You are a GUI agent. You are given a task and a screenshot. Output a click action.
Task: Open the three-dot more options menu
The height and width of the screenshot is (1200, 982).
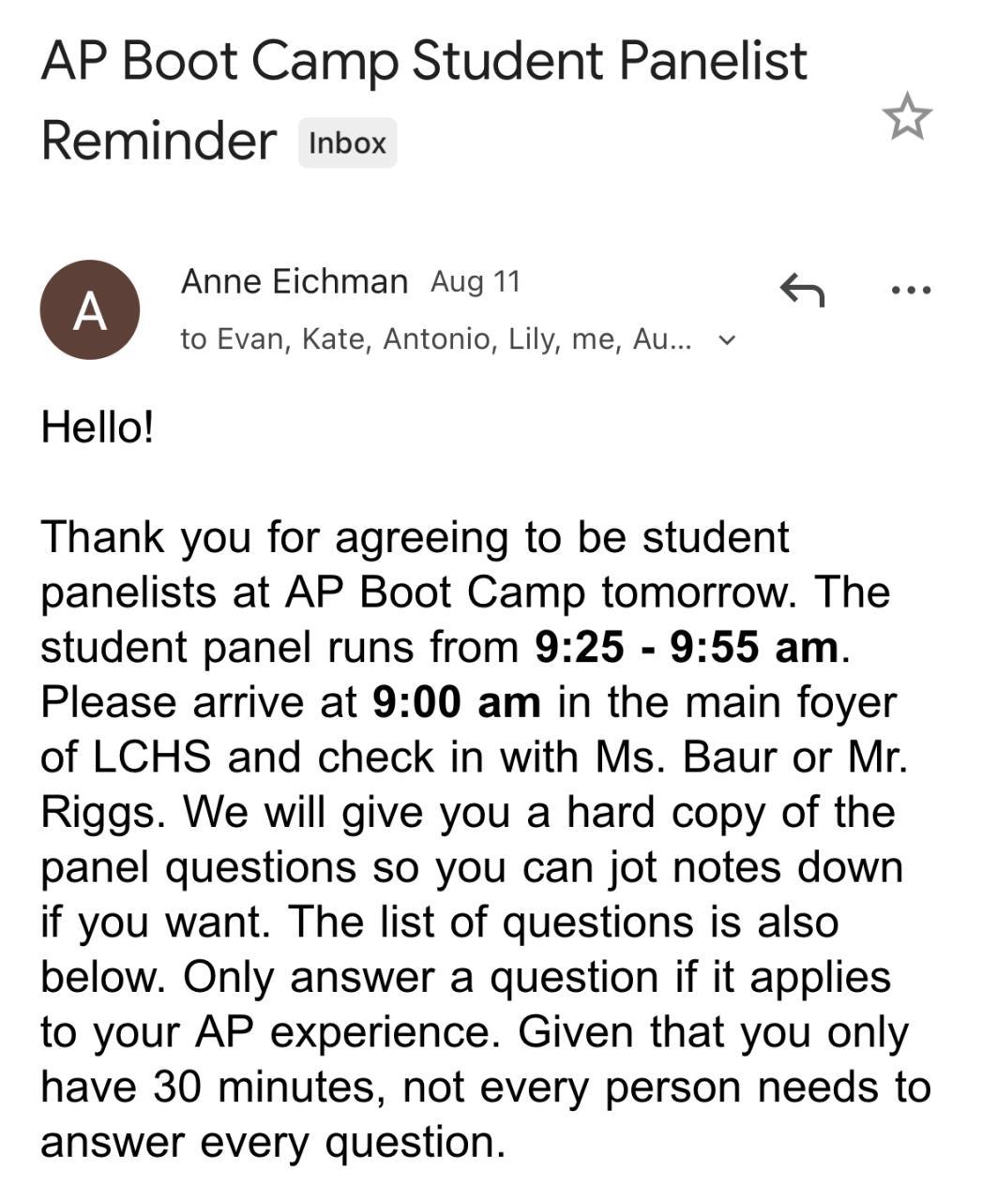click(911, 290)
